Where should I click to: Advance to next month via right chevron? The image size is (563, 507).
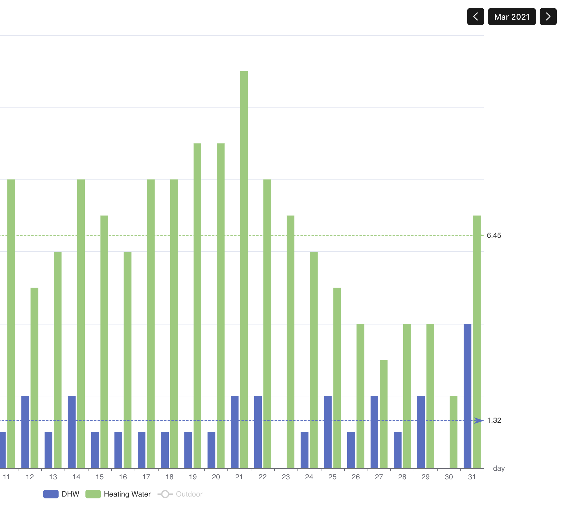coord(548,17)
